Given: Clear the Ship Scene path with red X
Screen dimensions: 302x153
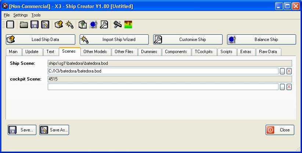Looking at the screenshot, I should [x=289, y=71].
